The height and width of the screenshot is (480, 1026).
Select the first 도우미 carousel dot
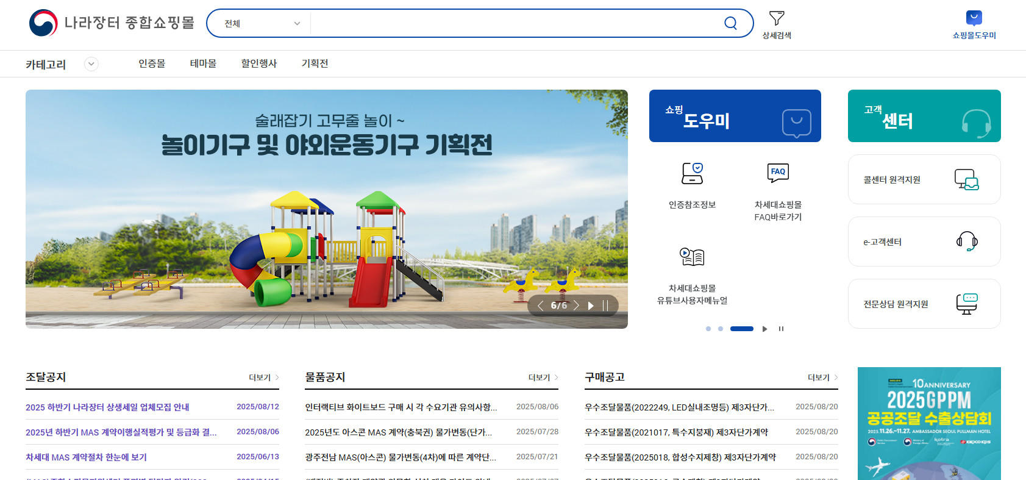[708, 329]
